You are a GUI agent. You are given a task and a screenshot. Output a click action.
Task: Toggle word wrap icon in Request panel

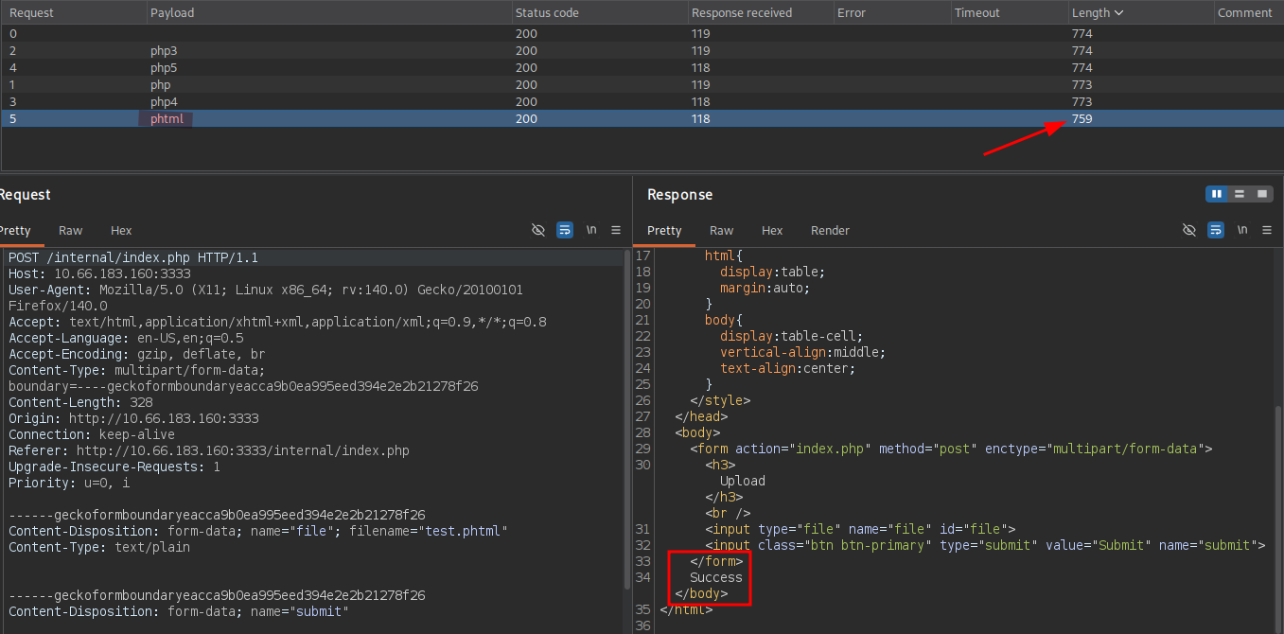click(x=565, y=230)
